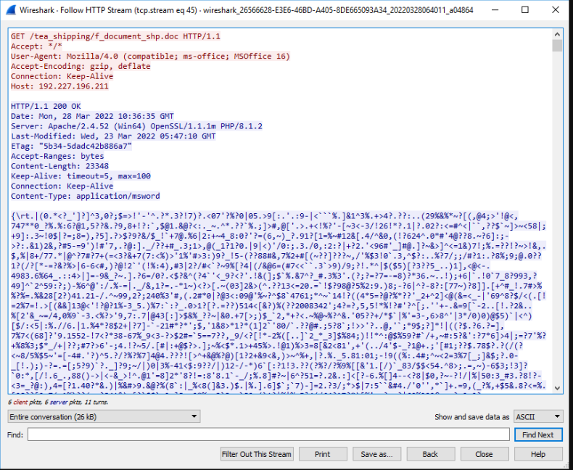Click the Close button at bottom

click(485, 454)
